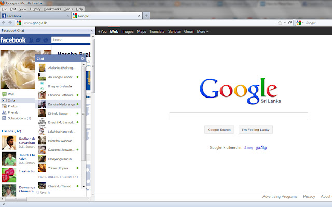Open the Privacy footer link
Image resolution: width=332 pixels, height=207 pixels.
click(x=309, y=197)
